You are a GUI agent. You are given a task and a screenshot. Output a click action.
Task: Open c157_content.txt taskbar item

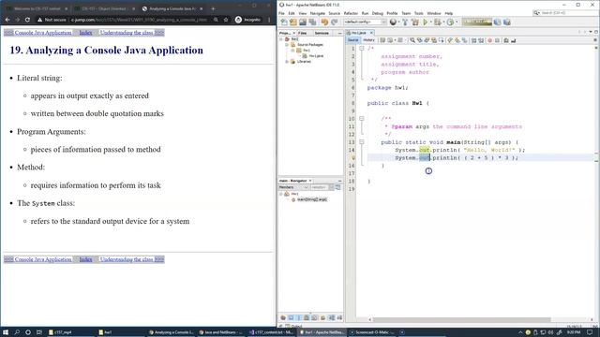pyautogui.click(x=271, y=332)
